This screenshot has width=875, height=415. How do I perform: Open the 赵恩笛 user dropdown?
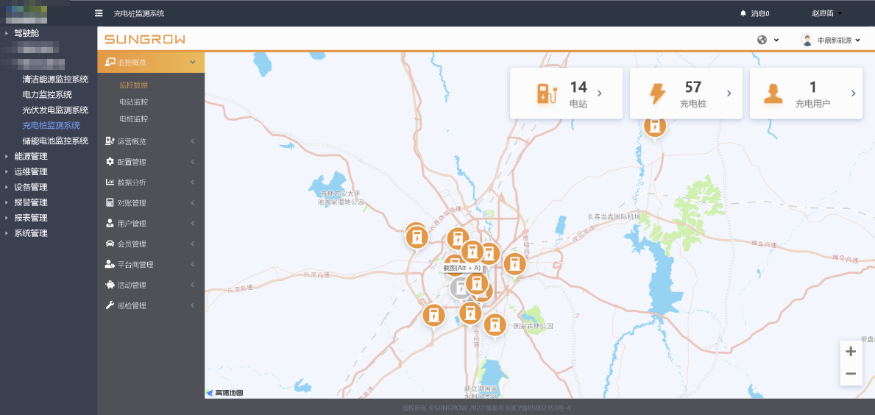pos(826,13)
